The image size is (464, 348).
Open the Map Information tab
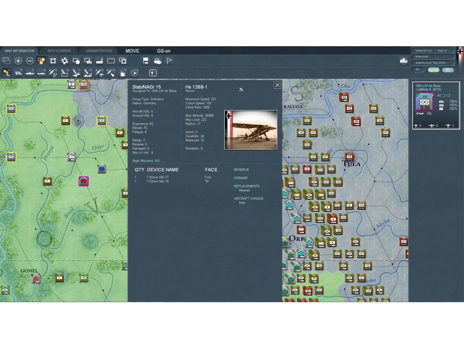(19, 51)
